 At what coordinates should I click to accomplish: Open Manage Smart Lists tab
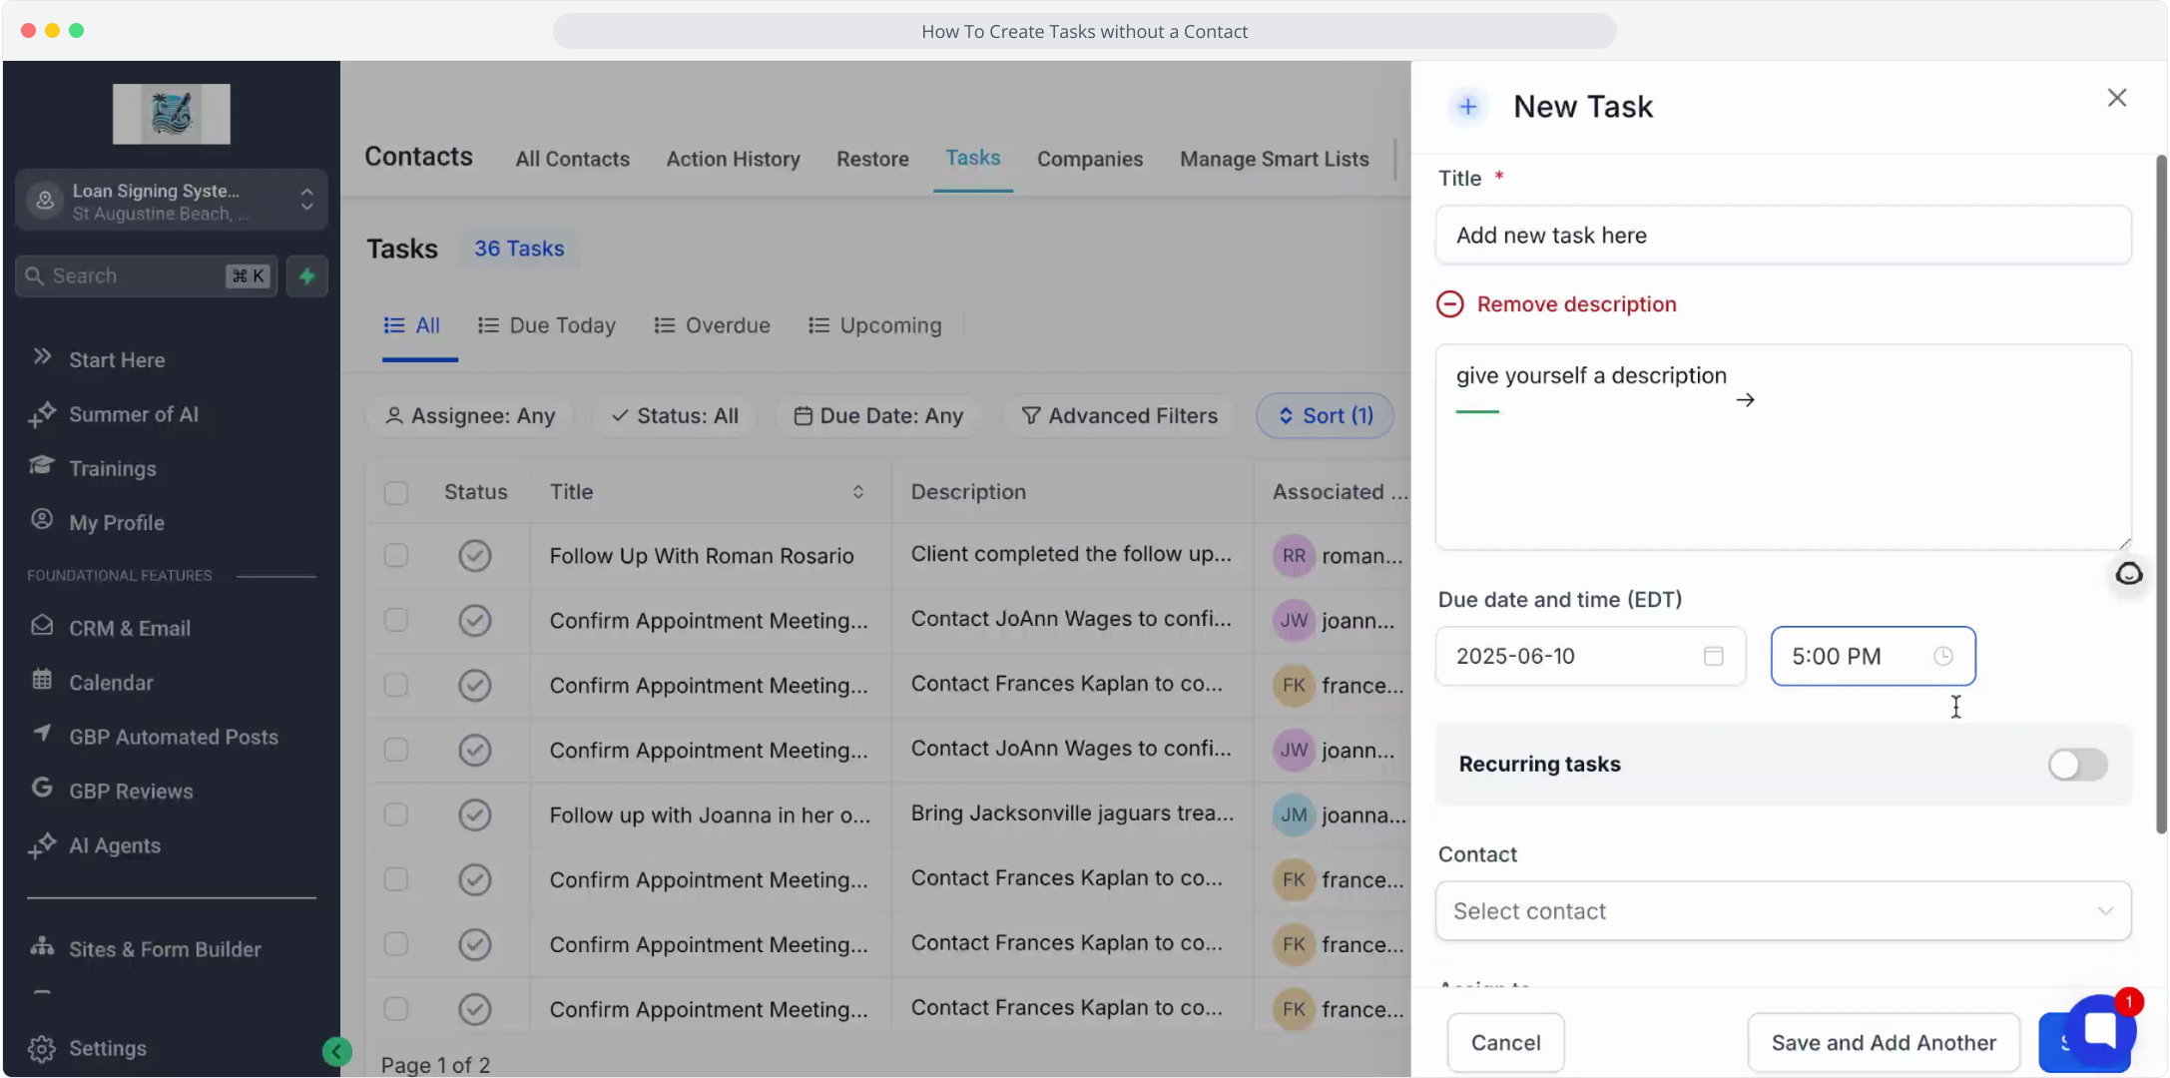(x=1275, y=160)
